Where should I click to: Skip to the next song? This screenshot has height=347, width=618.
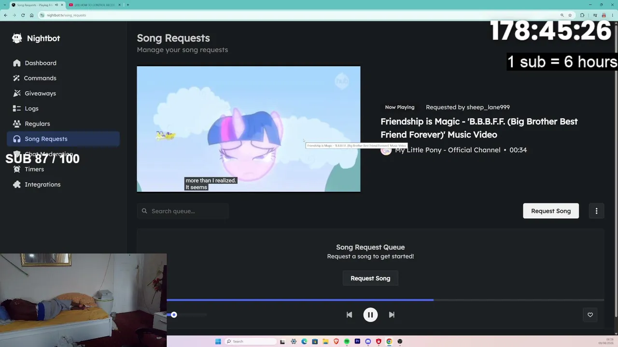tap(392, 315)
